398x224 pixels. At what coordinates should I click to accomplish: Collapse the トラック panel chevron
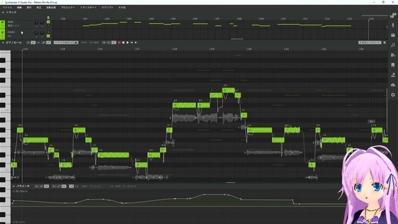3,12
